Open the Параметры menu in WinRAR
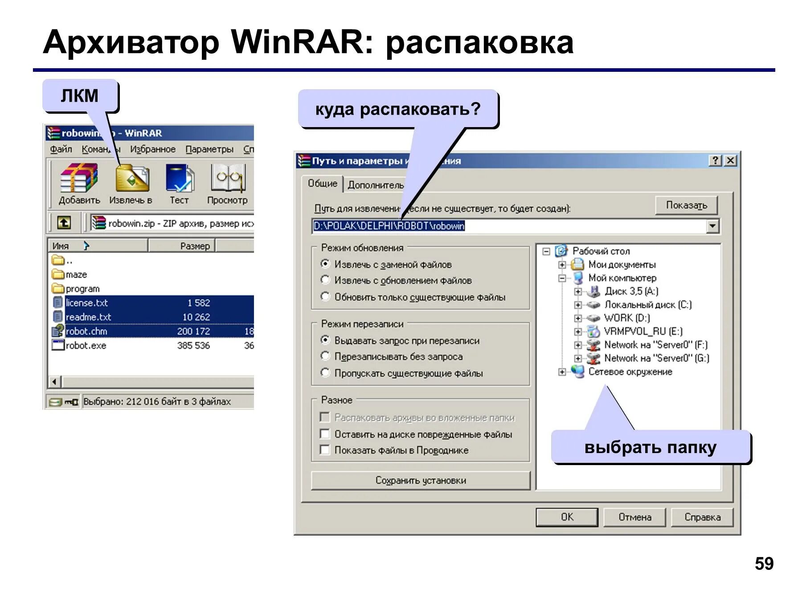 [x=209, y=149]
